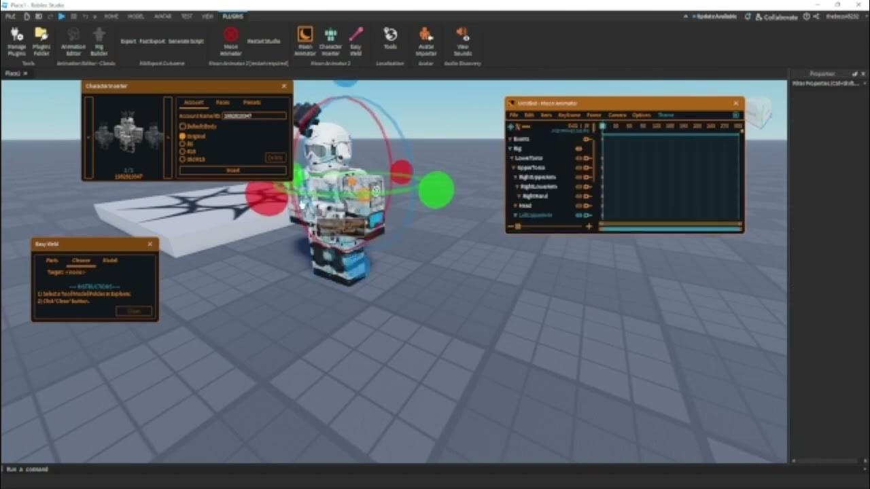Click the keyframe icon on the RightUpperArm row

pyautogui.click(x=587, y=177)
